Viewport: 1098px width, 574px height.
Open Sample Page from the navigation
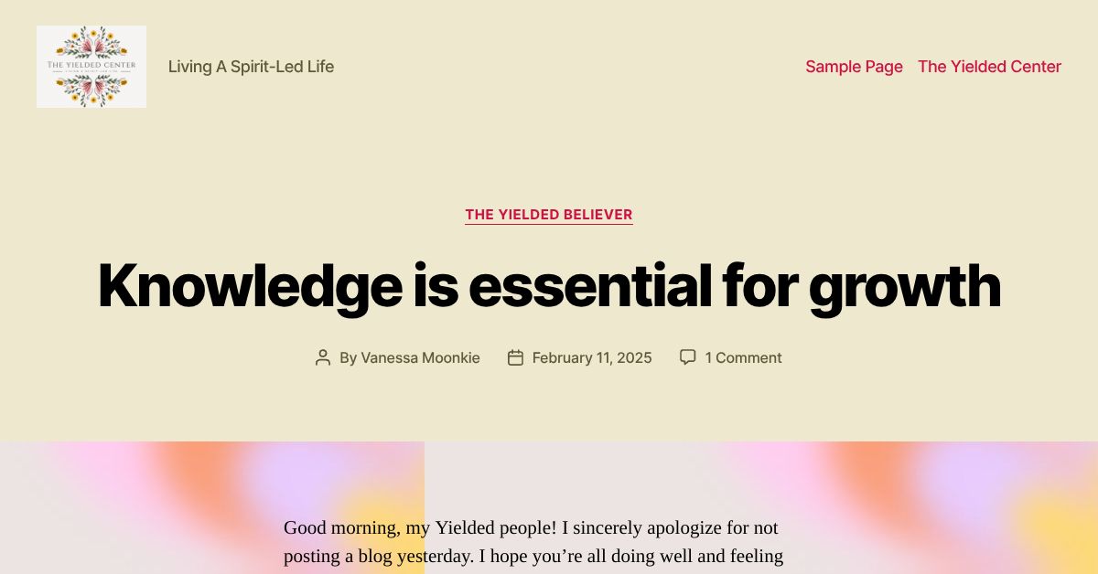[854, 67]
